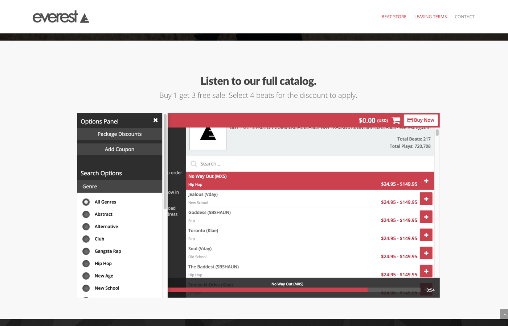Open the CONTACT nav item
508x326 pixels.
464,17
